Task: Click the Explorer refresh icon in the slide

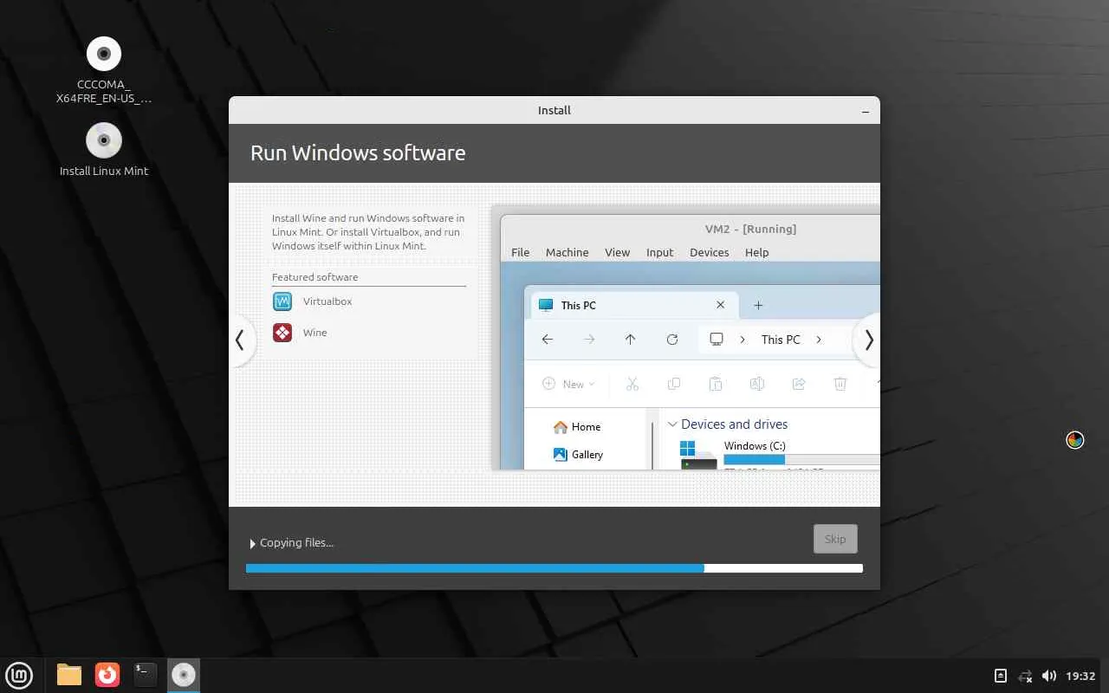Action: click(671, 340)
